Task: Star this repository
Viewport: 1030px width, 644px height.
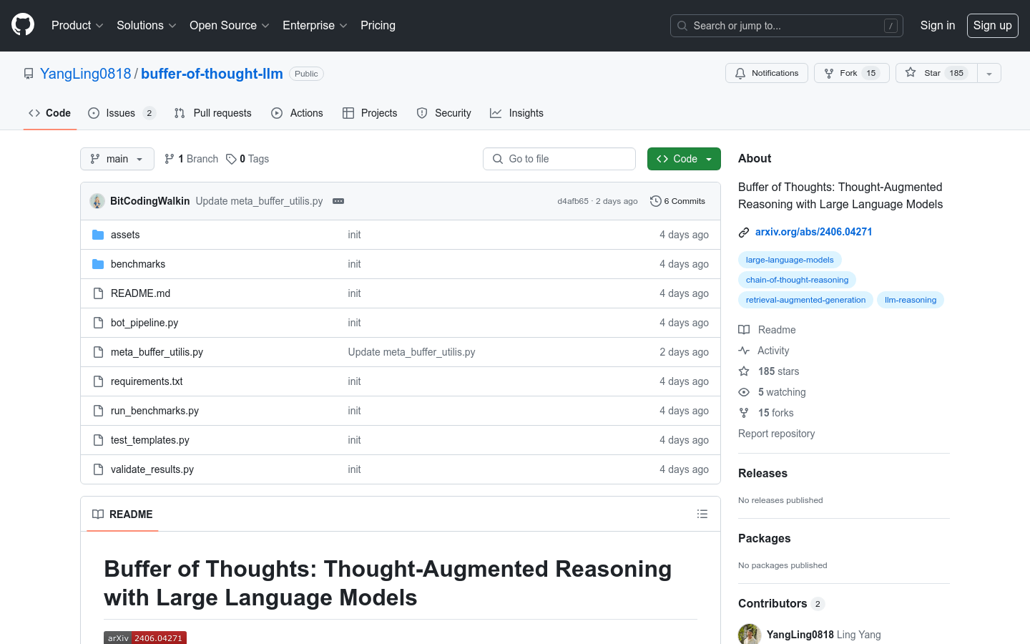Action: (x=936, y=73)
